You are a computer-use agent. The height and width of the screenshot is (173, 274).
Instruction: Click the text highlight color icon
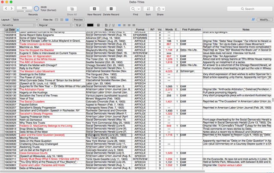[x=98, y=25]
